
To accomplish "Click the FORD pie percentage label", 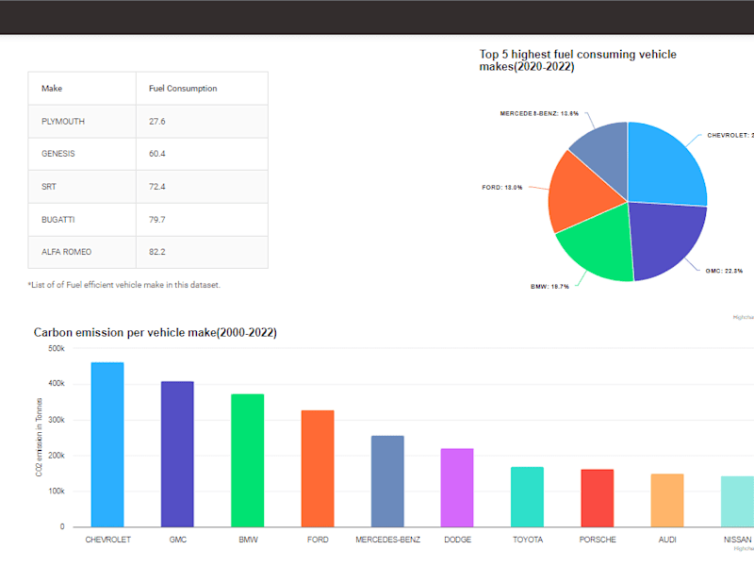I will point(502,187).
